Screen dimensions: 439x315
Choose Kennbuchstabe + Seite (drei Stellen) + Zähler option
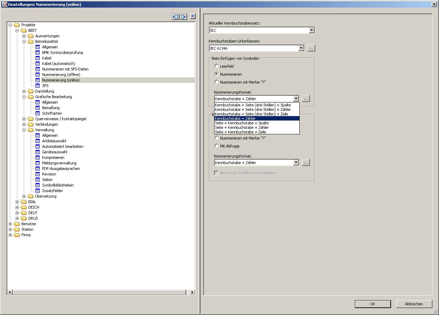257,109
